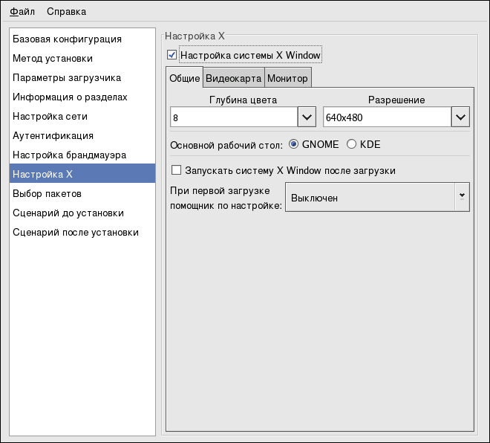The height and width of the screenshot is (443, 490).
Task: Select GNOME as default desktop
Action: pos(294,144)
